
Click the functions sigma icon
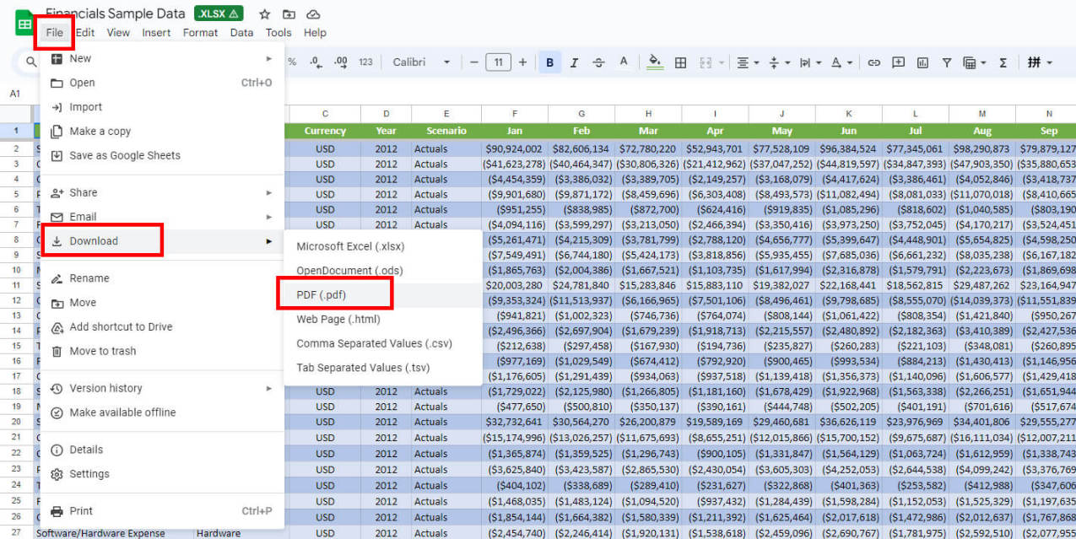(1003, 62)
